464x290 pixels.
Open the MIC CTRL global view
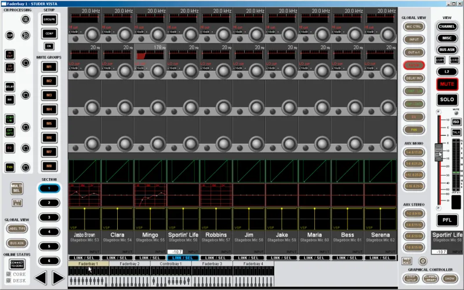414,27
